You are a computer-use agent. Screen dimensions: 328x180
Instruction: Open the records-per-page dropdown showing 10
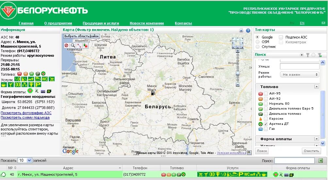click(25, 160)
